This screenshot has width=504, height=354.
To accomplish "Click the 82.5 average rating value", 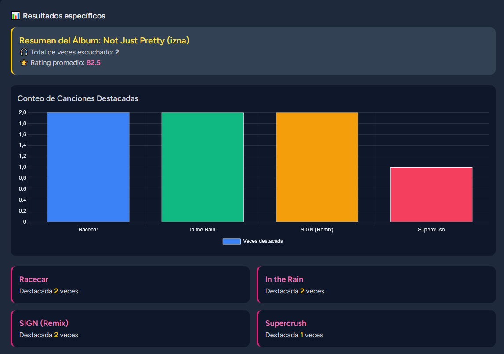I will click(x=93, y=63).
